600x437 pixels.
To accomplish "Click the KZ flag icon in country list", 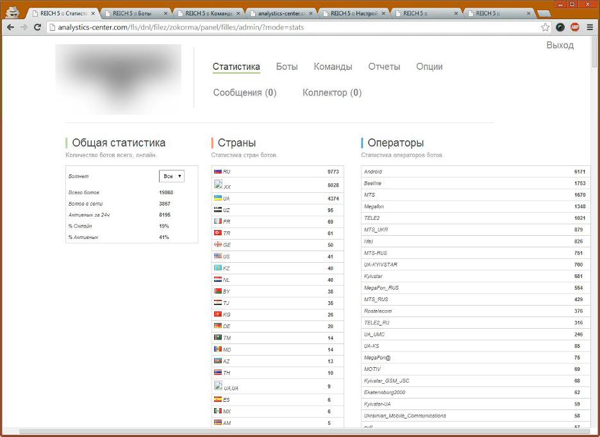I will coord(218,267).
